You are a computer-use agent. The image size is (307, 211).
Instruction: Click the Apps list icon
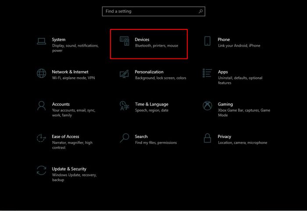[x=207, y=73]
